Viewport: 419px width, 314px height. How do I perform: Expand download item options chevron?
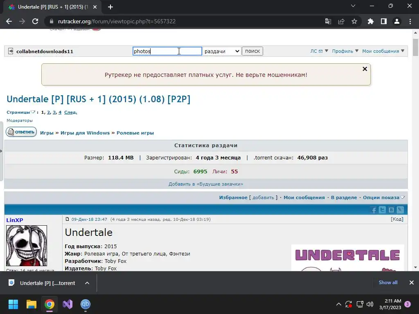pos(87,283)
